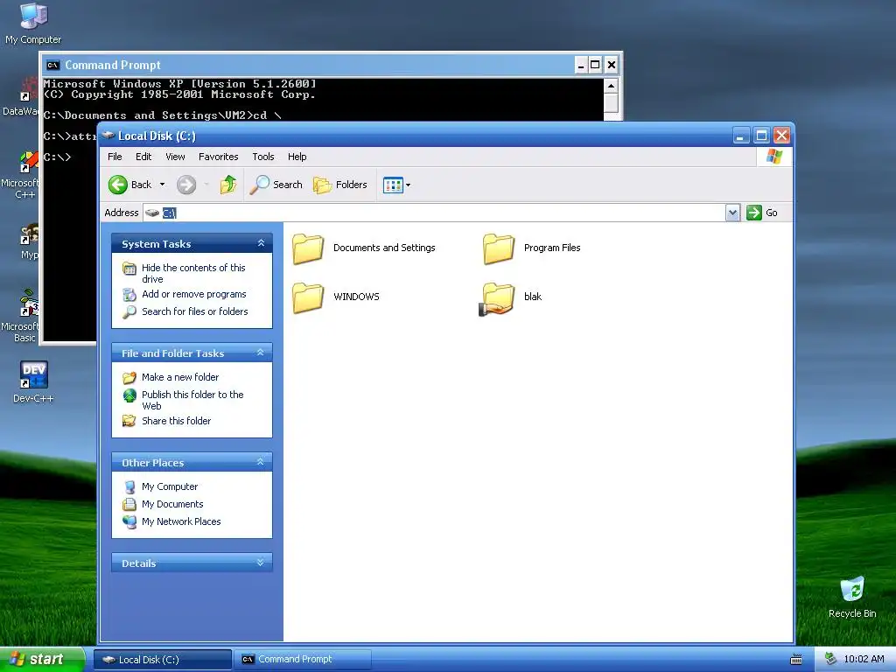Image resolution: width=896 pixels, height=672 pixels.
Task: Expand the Address bar dropdown arrow
Action: [732, 213]
